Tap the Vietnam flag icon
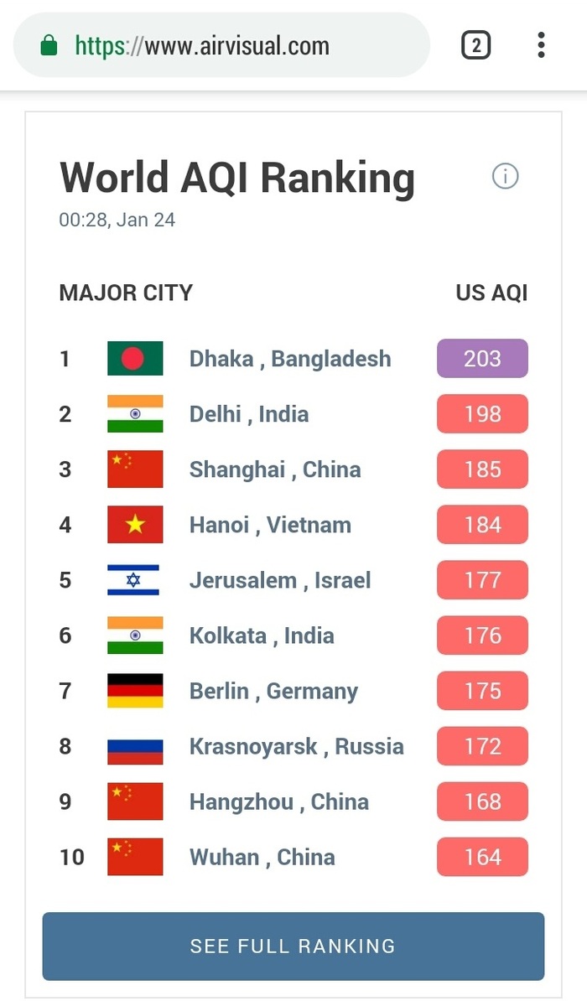 coord(135,525)
